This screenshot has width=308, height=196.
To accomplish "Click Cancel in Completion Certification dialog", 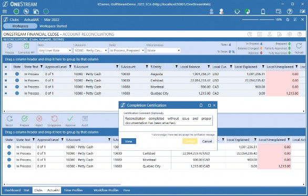I will tap(207, 141).
